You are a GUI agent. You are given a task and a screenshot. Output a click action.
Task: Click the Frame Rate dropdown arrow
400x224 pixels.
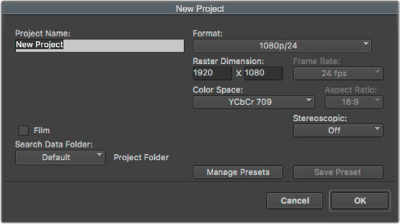377,72
